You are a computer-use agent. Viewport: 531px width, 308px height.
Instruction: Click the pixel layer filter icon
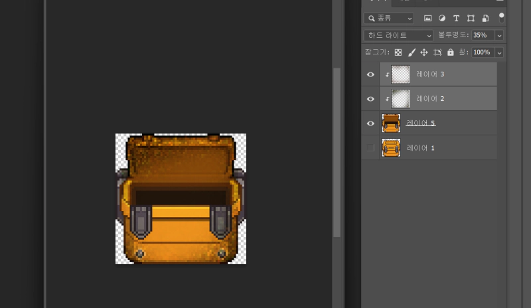pyautogui.click(x=428, y=18)
